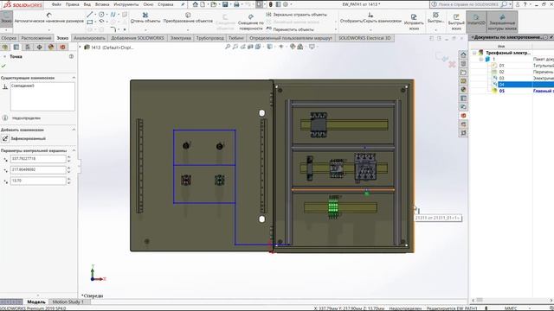Open the Rectangle tool dropdown arrow
This screenshot has height=311, width=554.
click(95, 22)
